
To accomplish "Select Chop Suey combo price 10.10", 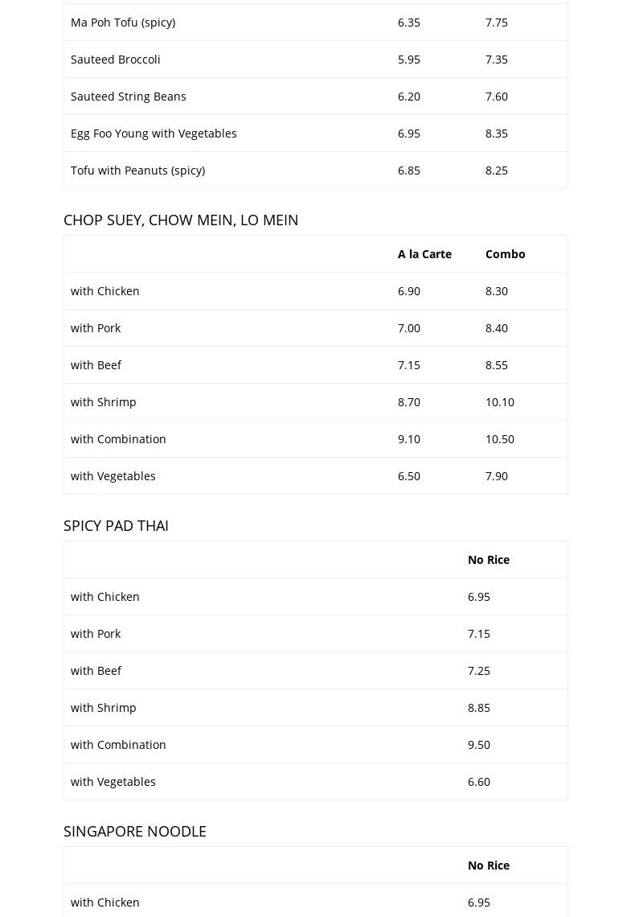I will click(x=499, y=402).
